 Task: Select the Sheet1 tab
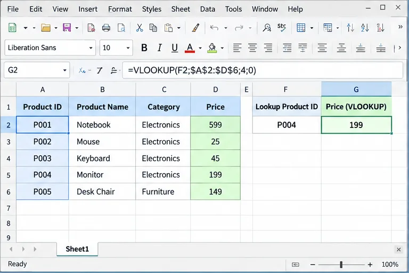77,249
